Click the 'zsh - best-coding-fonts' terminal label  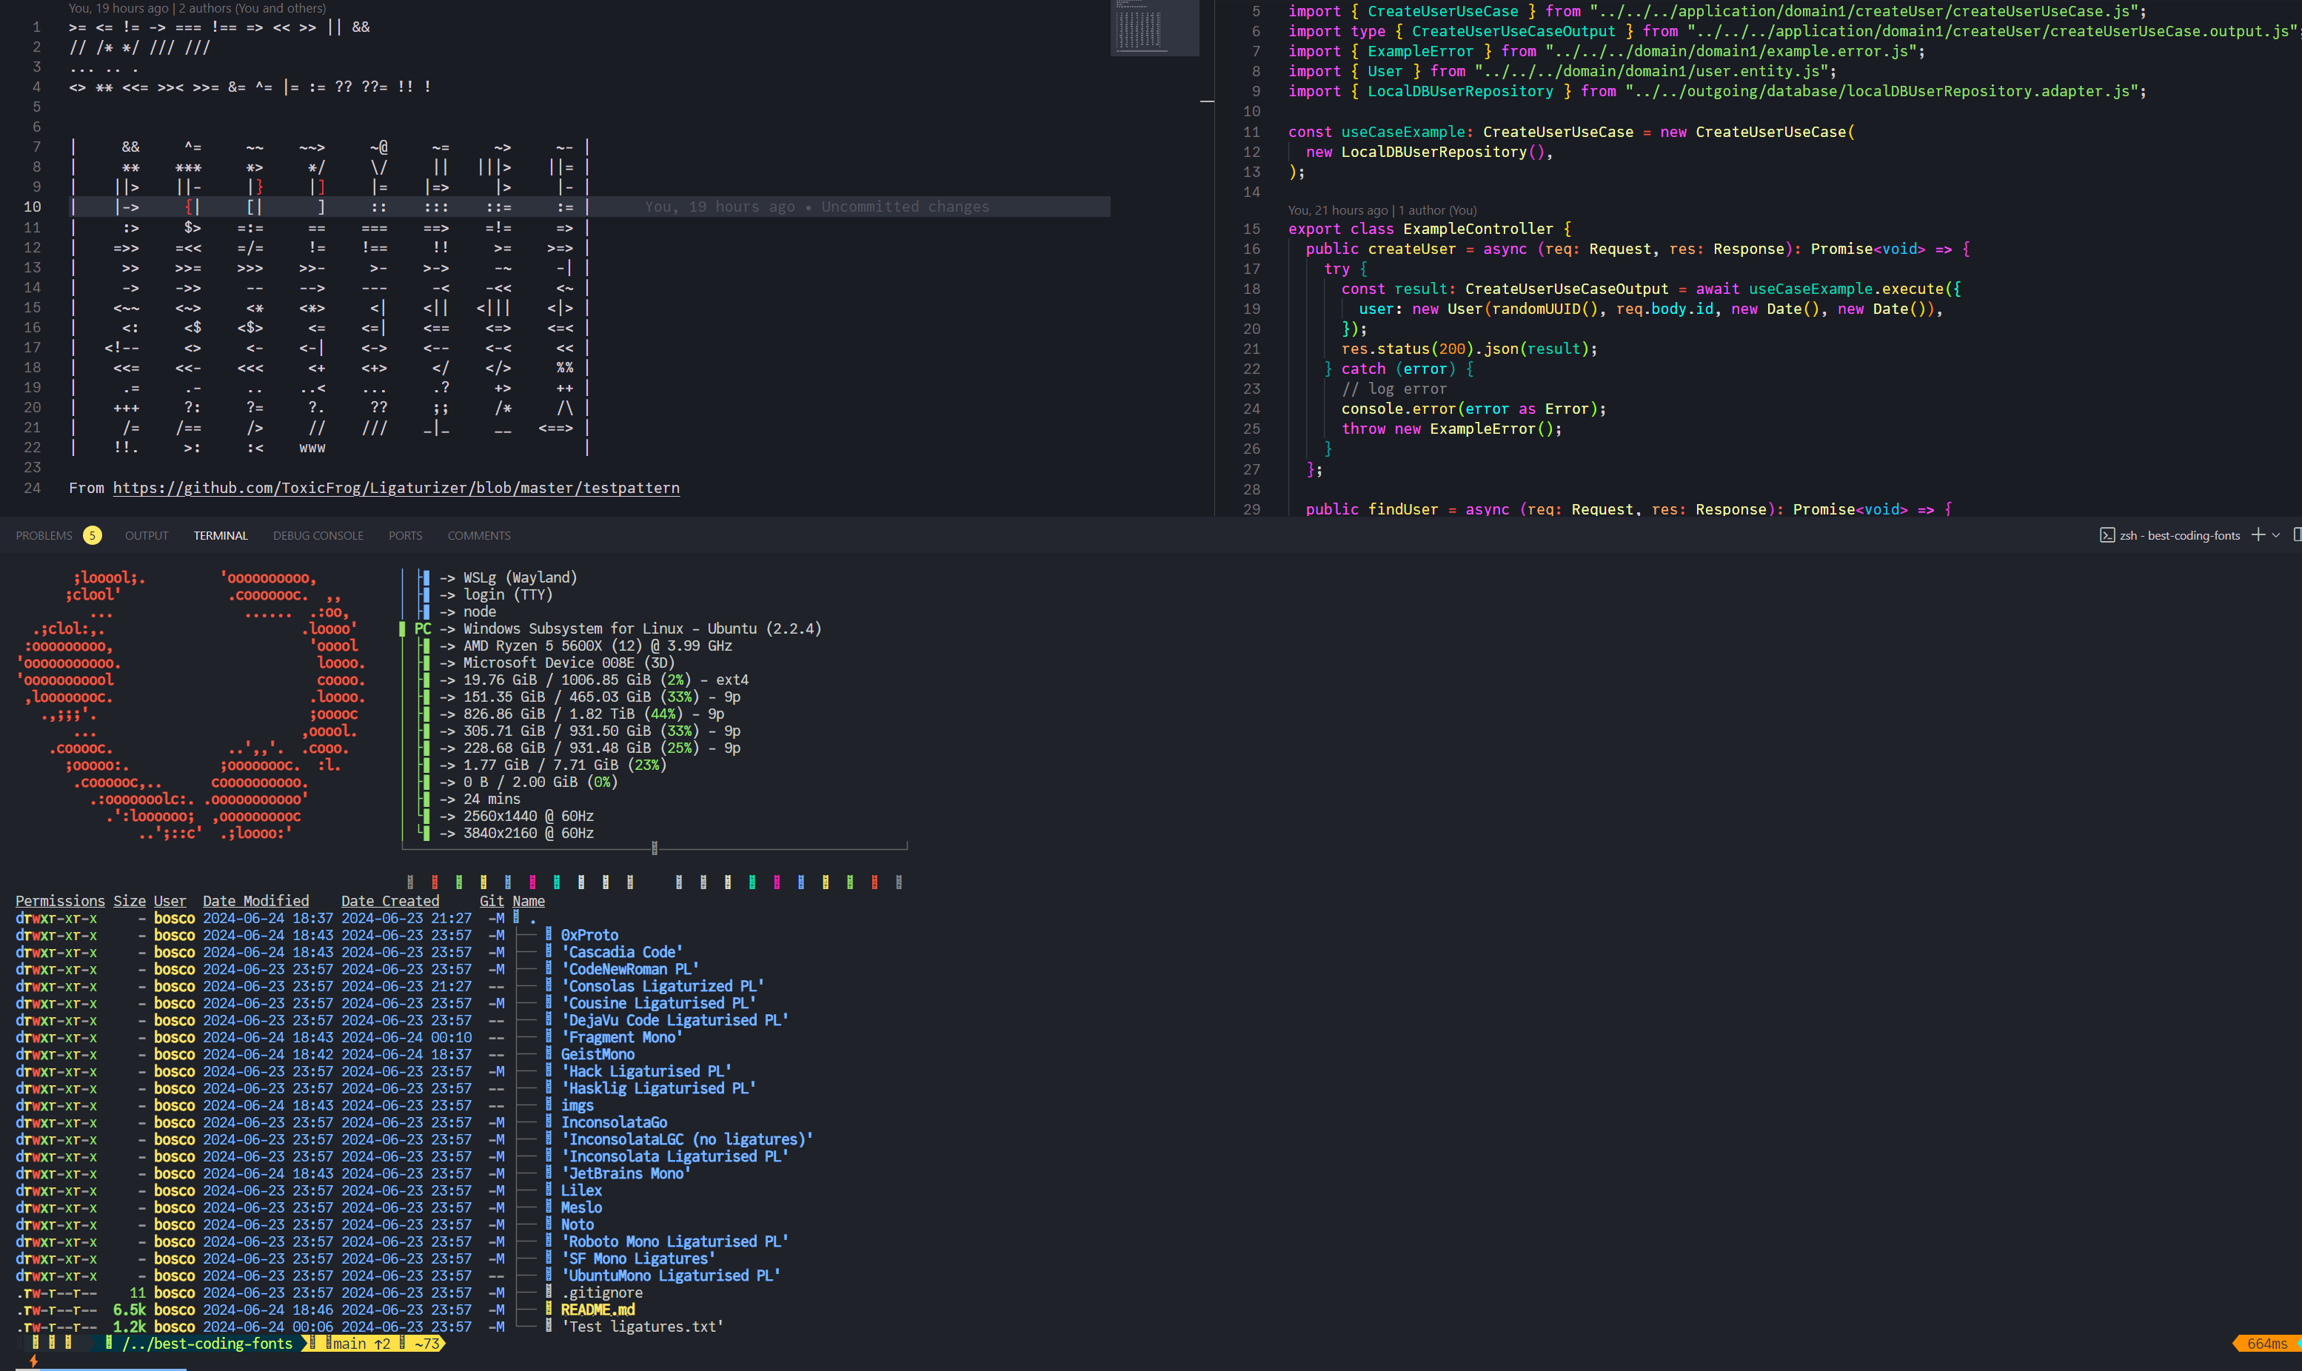click(2179, 536)
